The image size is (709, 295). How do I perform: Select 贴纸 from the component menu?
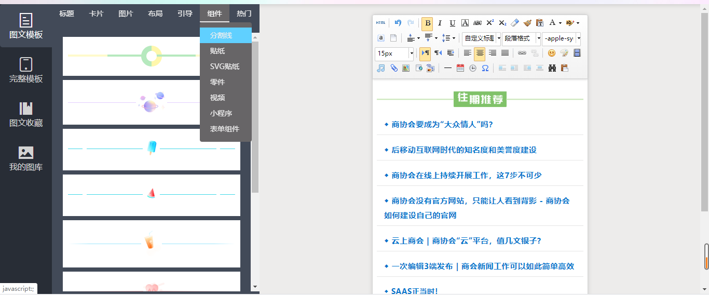[x=217, y=51]
